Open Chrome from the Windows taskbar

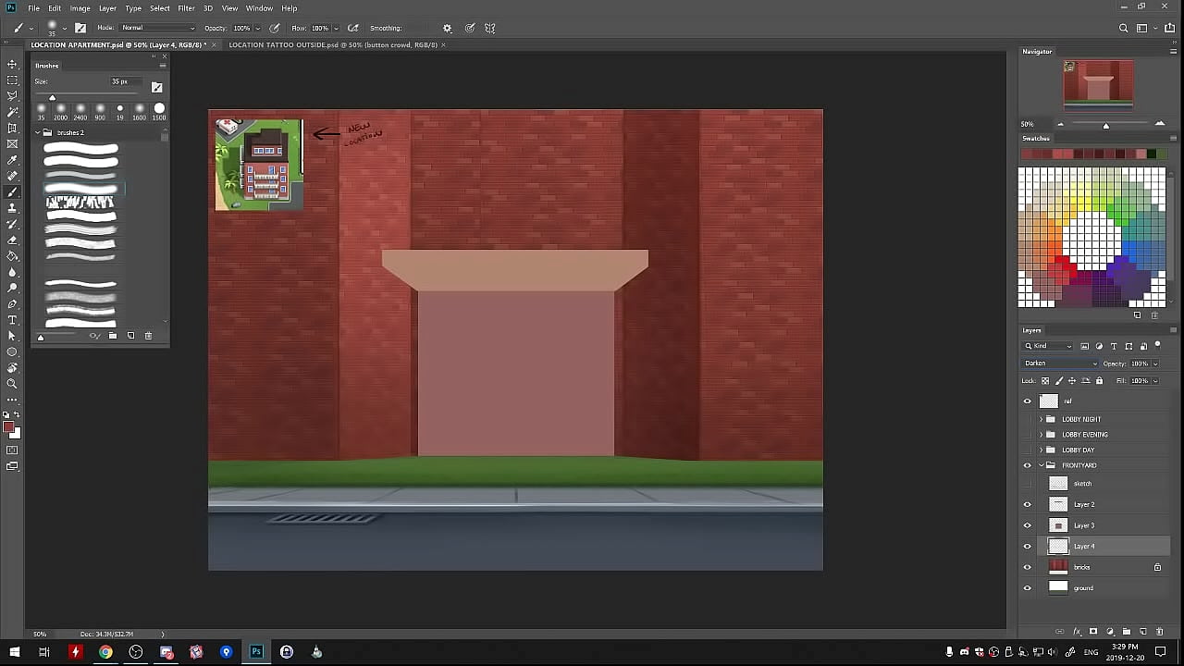[105, 652]
